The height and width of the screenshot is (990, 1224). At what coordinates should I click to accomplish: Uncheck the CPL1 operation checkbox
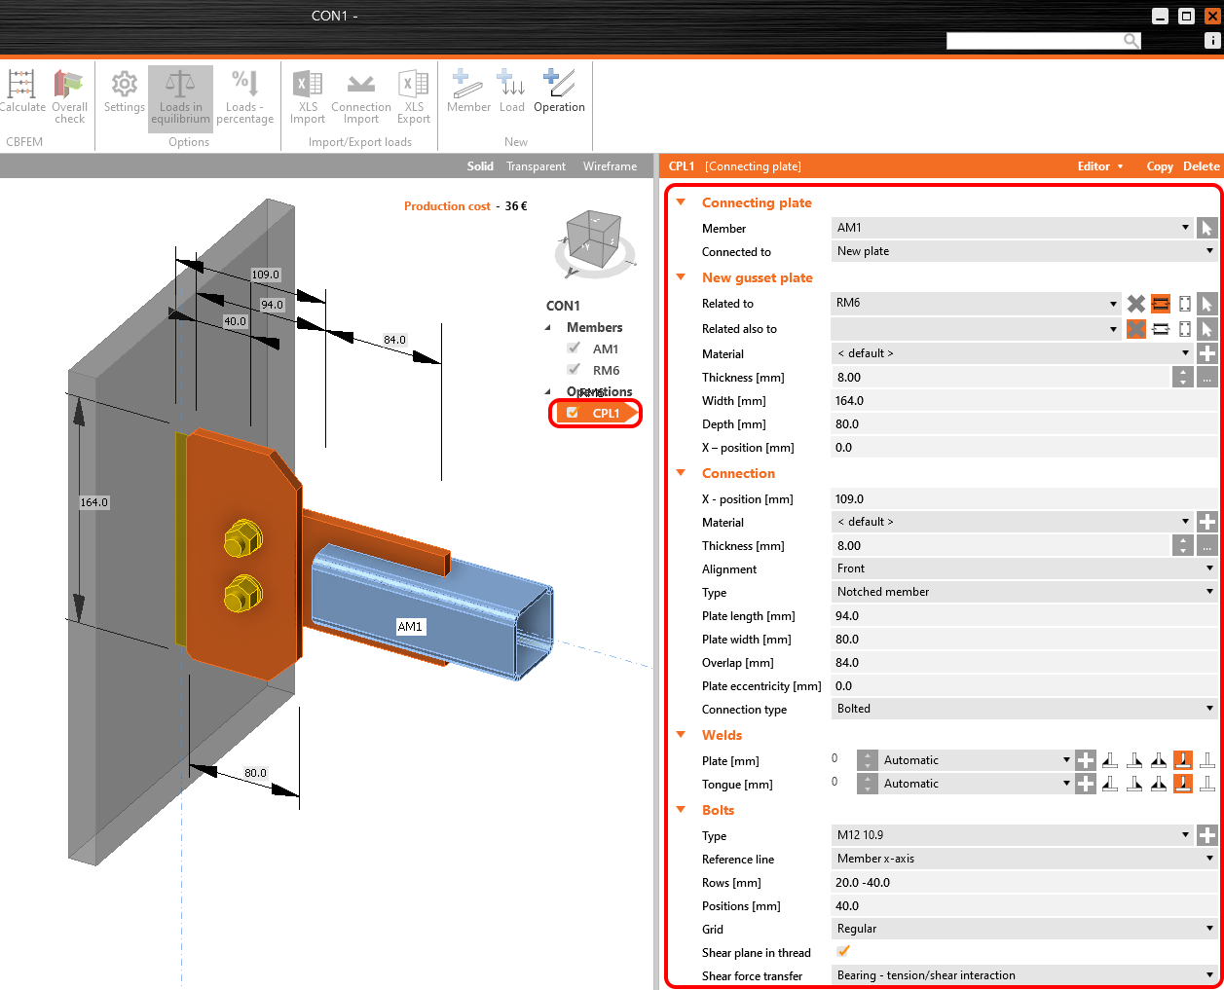(x=573, y=413)
